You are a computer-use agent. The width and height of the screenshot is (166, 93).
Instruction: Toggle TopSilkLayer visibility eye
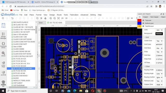[143, 26]
